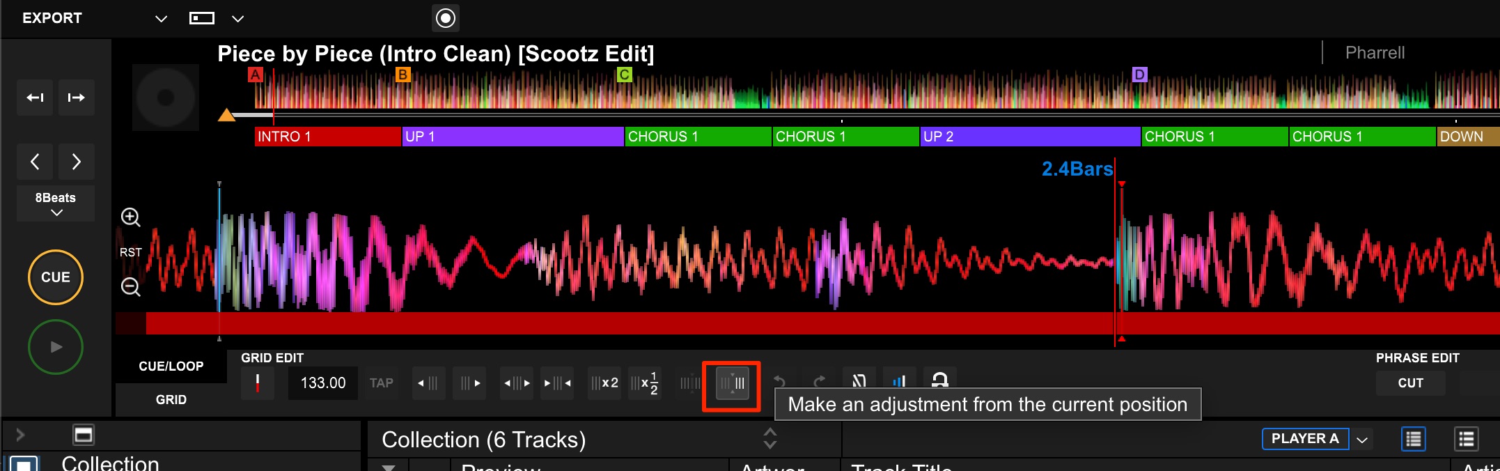
Task: Jump to previous cue with left-bar arrow
Action: pos(36,98)
